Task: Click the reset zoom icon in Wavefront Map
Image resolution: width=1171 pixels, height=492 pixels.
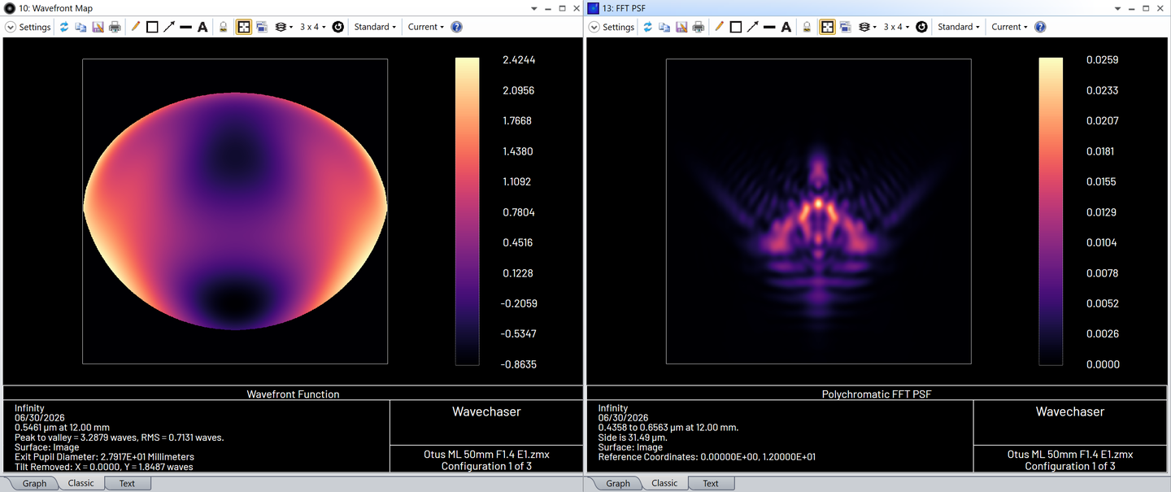Action: pyautogui.click(x=338, y=27)
